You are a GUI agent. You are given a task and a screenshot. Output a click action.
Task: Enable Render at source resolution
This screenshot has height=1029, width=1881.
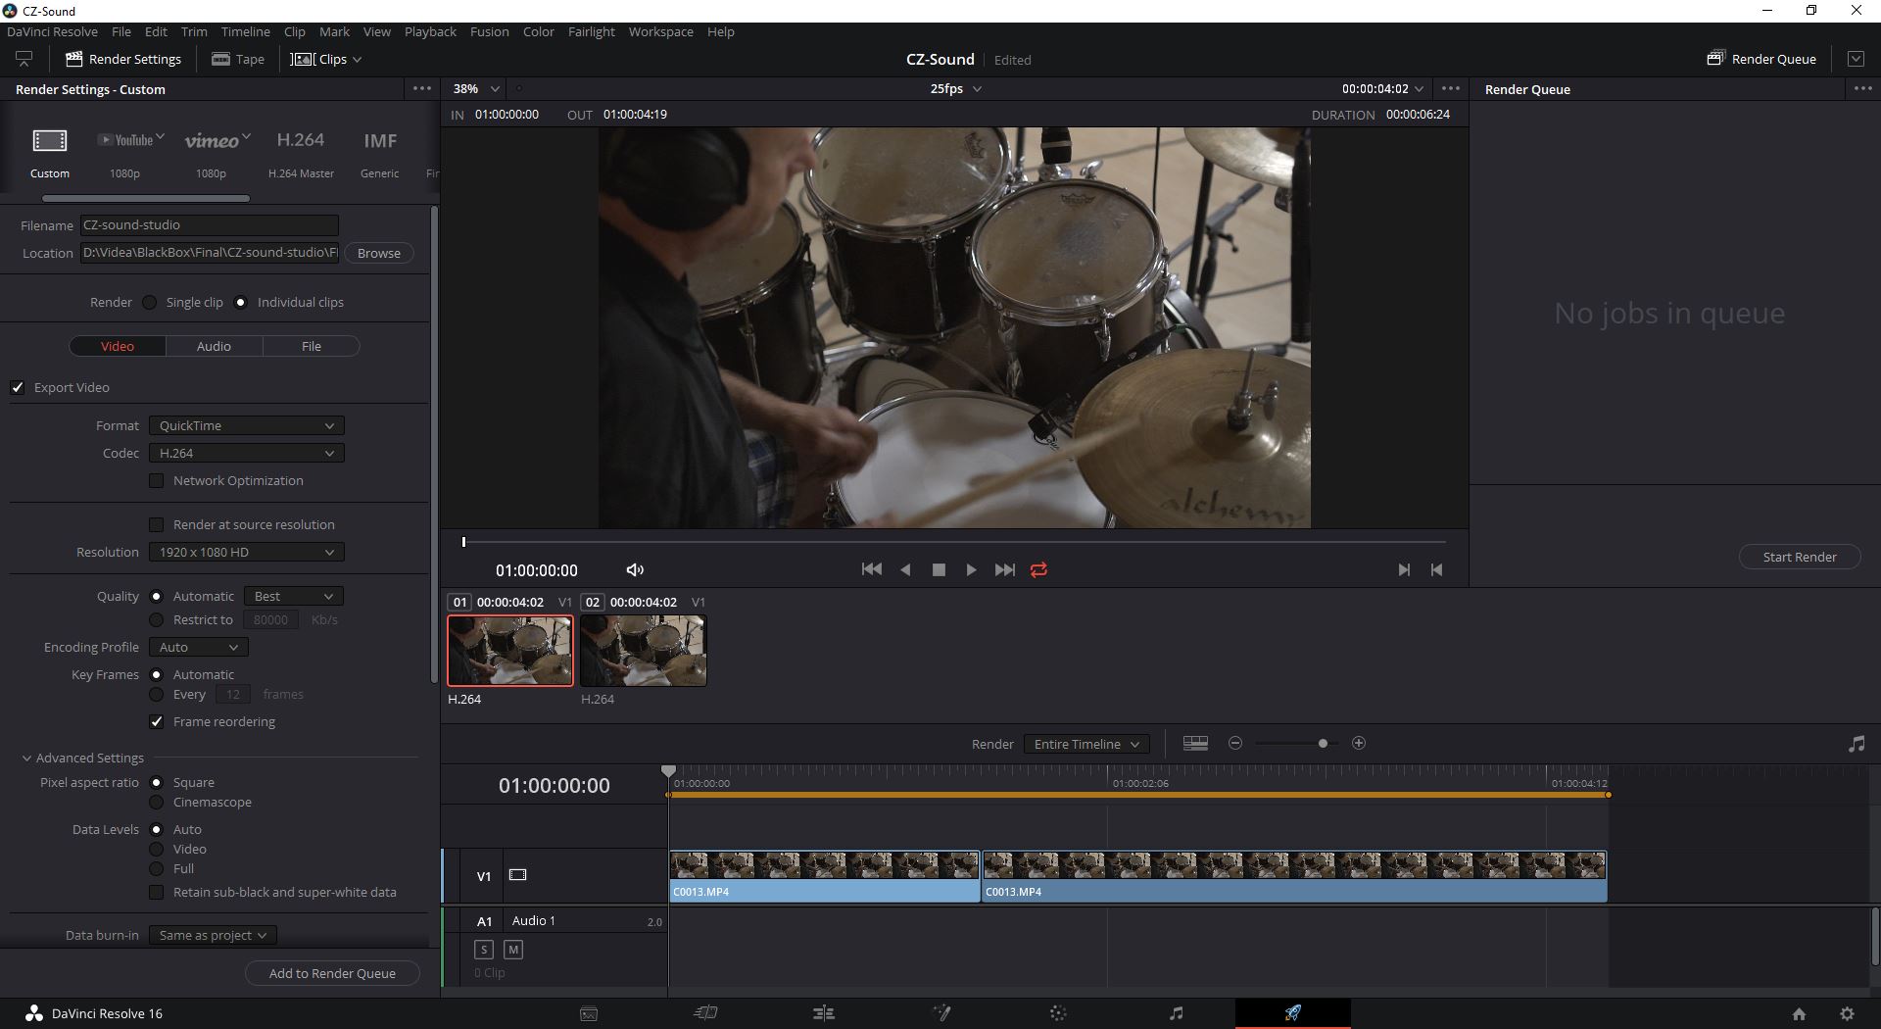tap(156, 524)
